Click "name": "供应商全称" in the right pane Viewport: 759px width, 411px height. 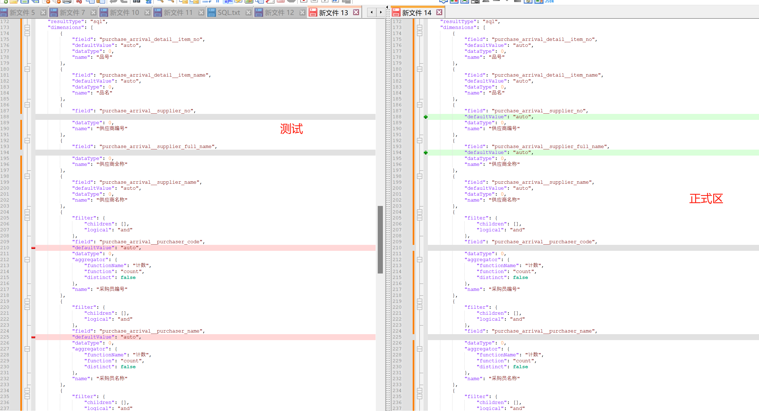[x=492, y=165]
